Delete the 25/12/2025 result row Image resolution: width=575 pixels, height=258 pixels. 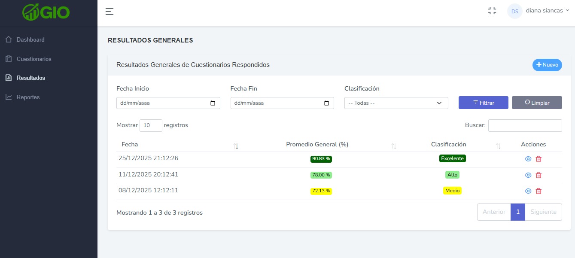coord(538,159)
